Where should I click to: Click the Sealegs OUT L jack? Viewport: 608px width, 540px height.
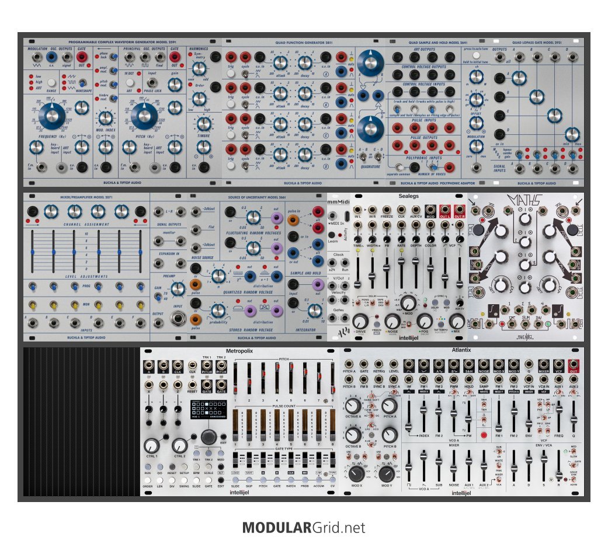pos(444,211)
